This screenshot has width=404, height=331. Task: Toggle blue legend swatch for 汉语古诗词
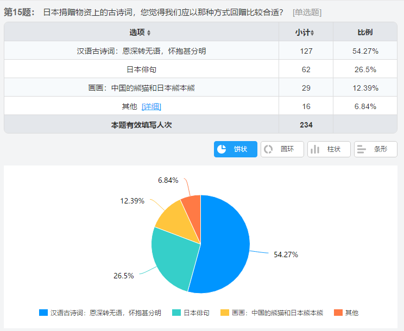(43, 313)
